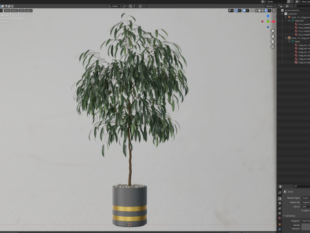Viewport: 310px width, 233px height.
Task: Collapse the second plant pot object
Action: 285,38
